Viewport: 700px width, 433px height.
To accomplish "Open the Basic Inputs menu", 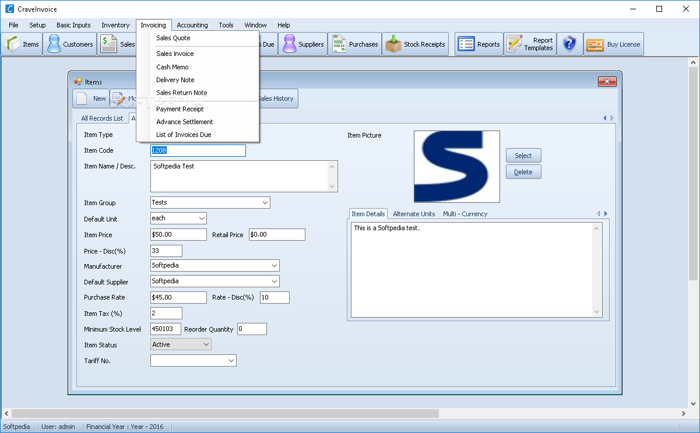I will pyautogui.click(x=73, y=25).
